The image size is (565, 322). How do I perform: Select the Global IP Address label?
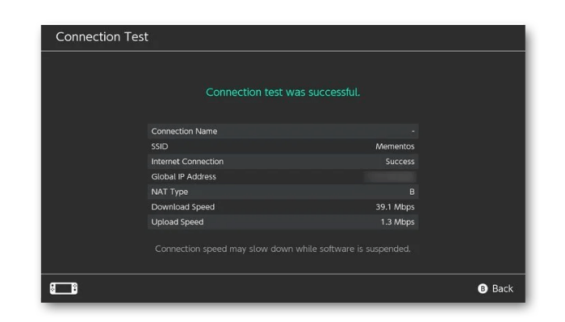coord(184,176)
